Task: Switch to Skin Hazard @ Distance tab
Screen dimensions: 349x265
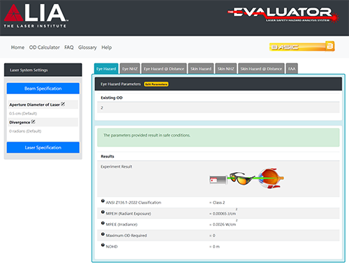Action: coord(261,69)
